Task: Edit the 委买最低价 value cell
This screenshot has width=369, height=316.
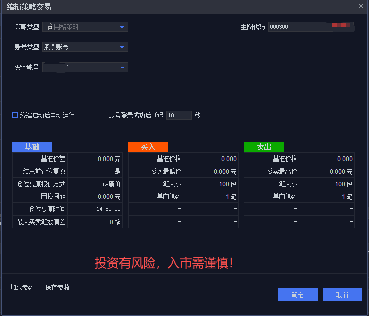Action: click(x=211, y=172)
